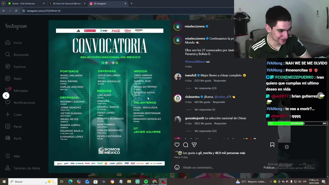
Task: Click the browser address bar URL
Action: [x=44, y=11]
